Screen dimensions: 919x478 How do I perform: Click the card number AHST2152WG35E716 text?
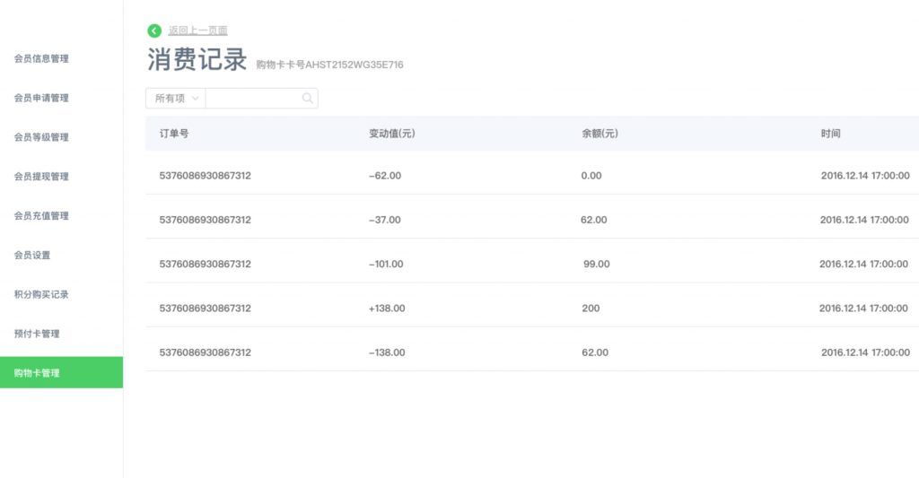354,65
